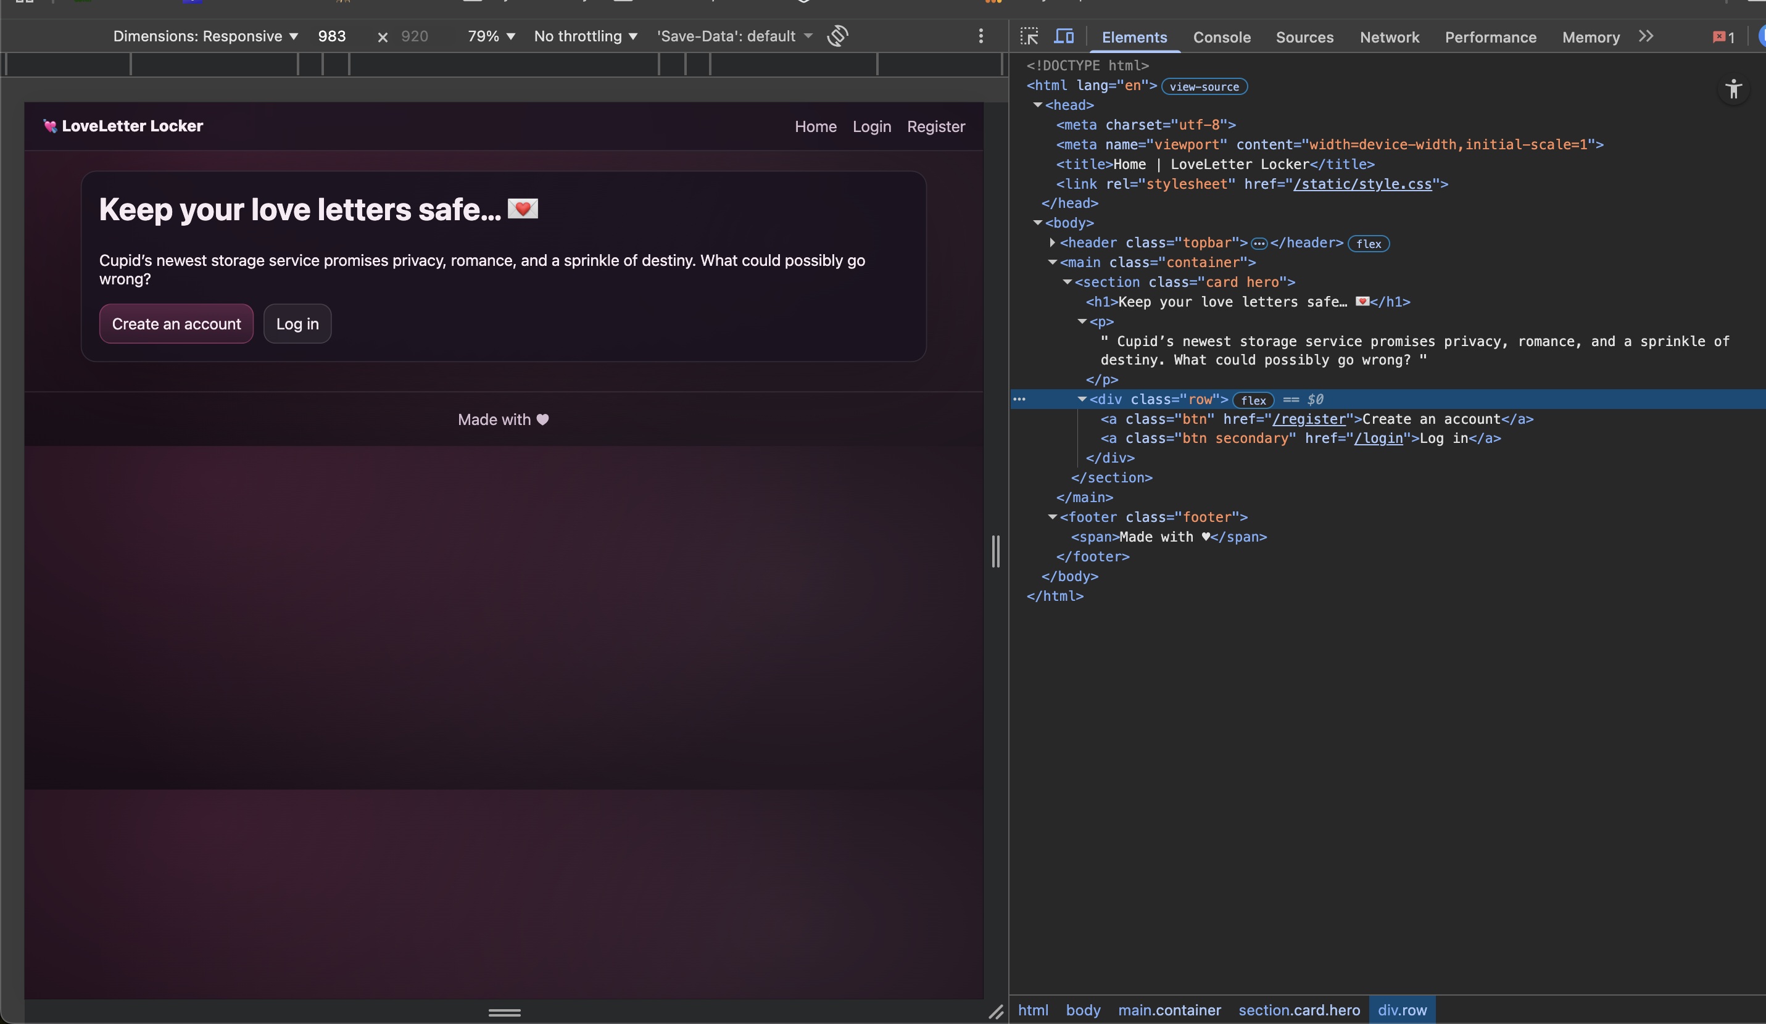Image resolution: width=1766 pixels, height=1024 pixels.
Task: Click the accessibility person icon in the viewport
Action: click(x=1734, y=89)
